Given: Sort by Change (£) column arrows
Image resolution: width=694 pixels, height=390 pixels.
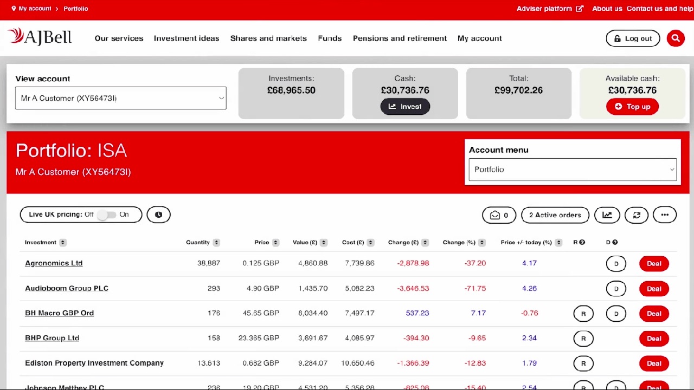Looking at the screenshot, I should (x=425, y=242).
